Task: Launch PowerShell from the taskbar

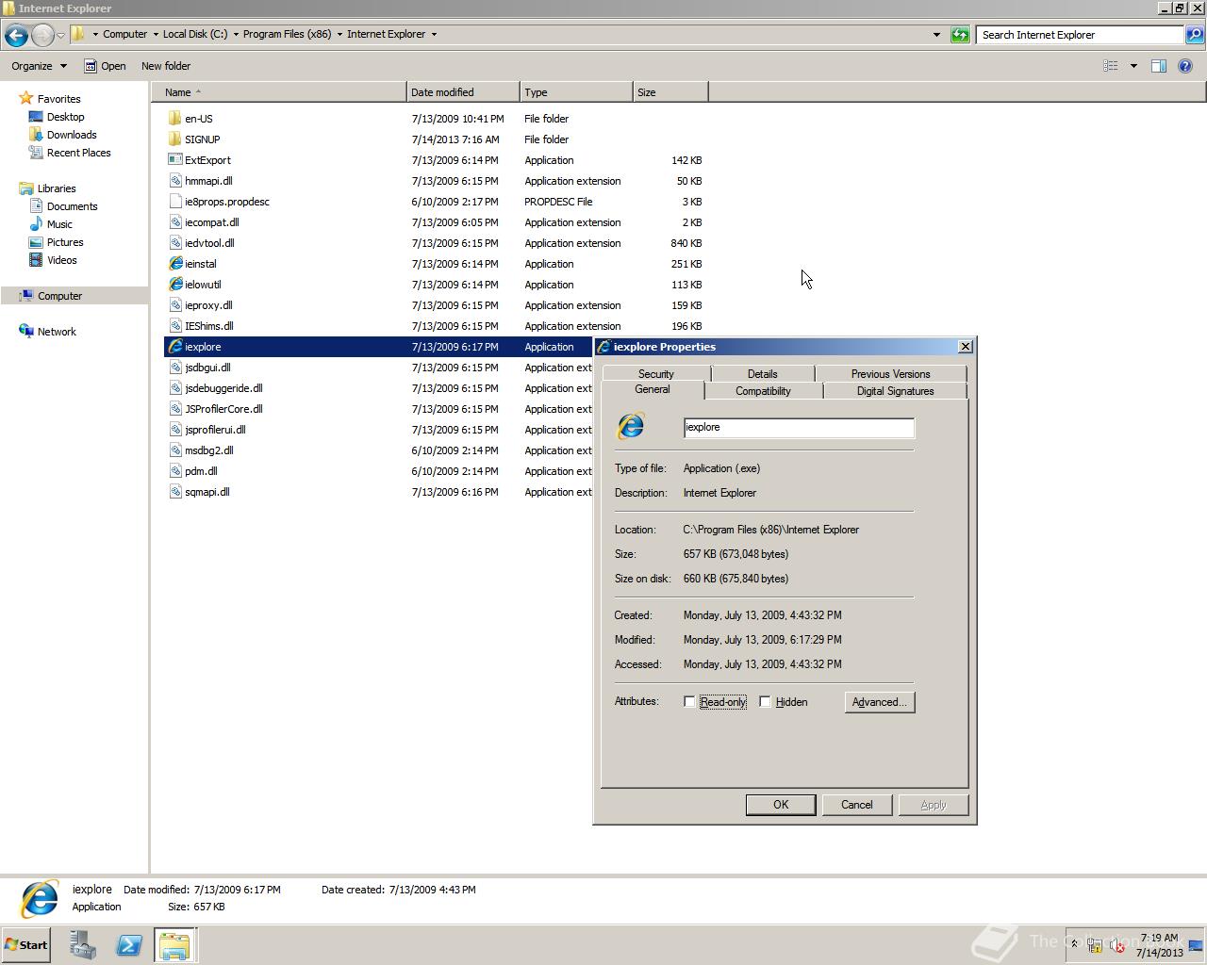Action: point(129,945)
